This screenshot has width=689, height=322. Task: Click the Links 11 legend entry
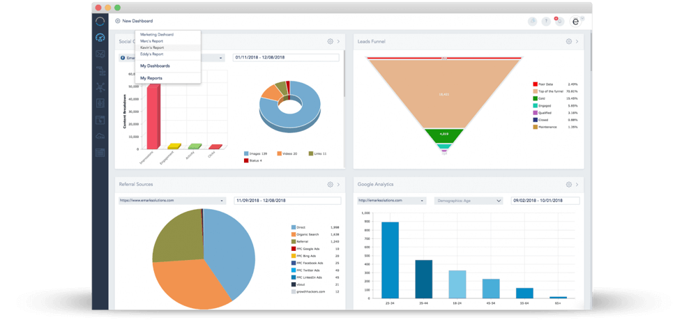pyautogui.click(x=318, y=154)
